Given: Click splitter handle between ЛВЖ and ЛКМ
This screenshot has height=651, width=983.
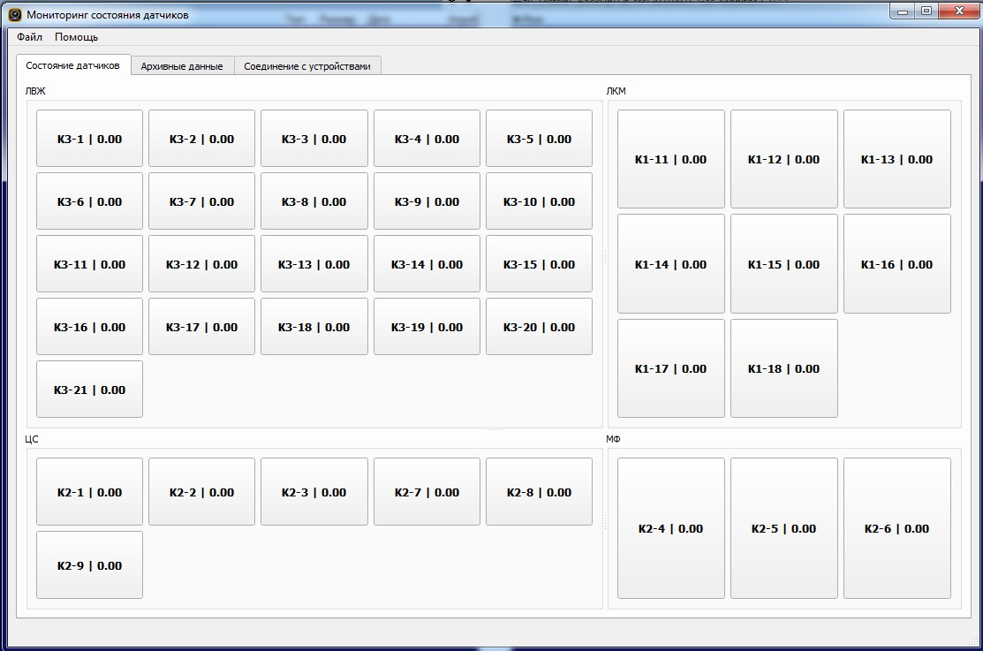Looking at the screenshot, I should [605, 257].
